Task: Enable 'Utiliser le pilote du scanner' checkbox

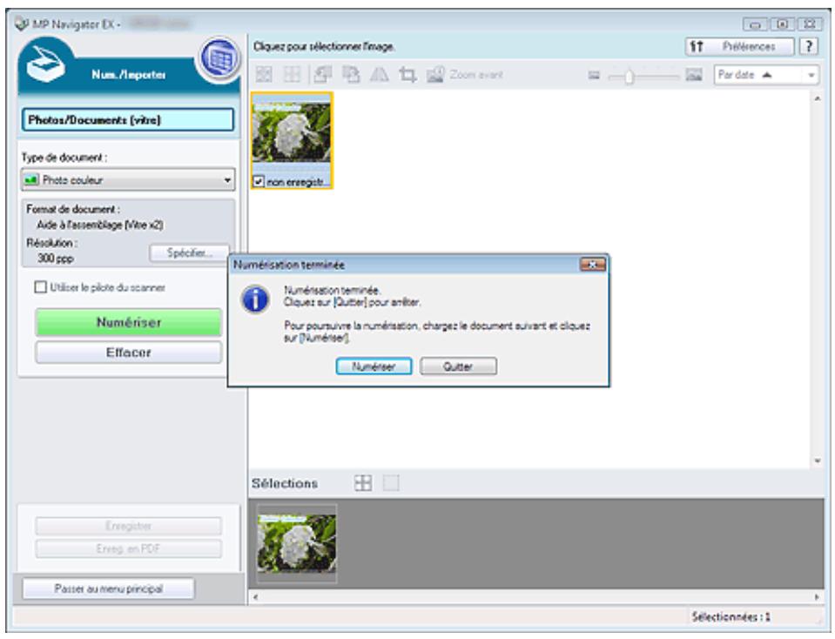Action: pyautogui.click(x=40, y=287)
